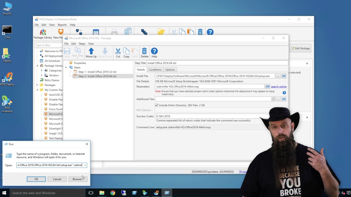Image resolution: width=351 pixels, height=197 pixels.
Task: Switch to the Conditions tab
Action: click(x=155, y=69)
